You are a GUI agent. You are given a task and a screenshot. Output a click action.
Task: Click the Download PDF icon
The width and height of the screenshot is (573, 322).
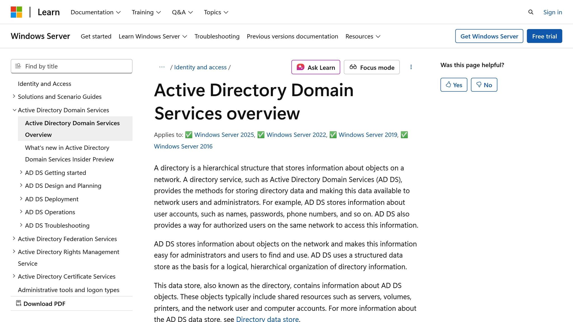click(19, 303)
